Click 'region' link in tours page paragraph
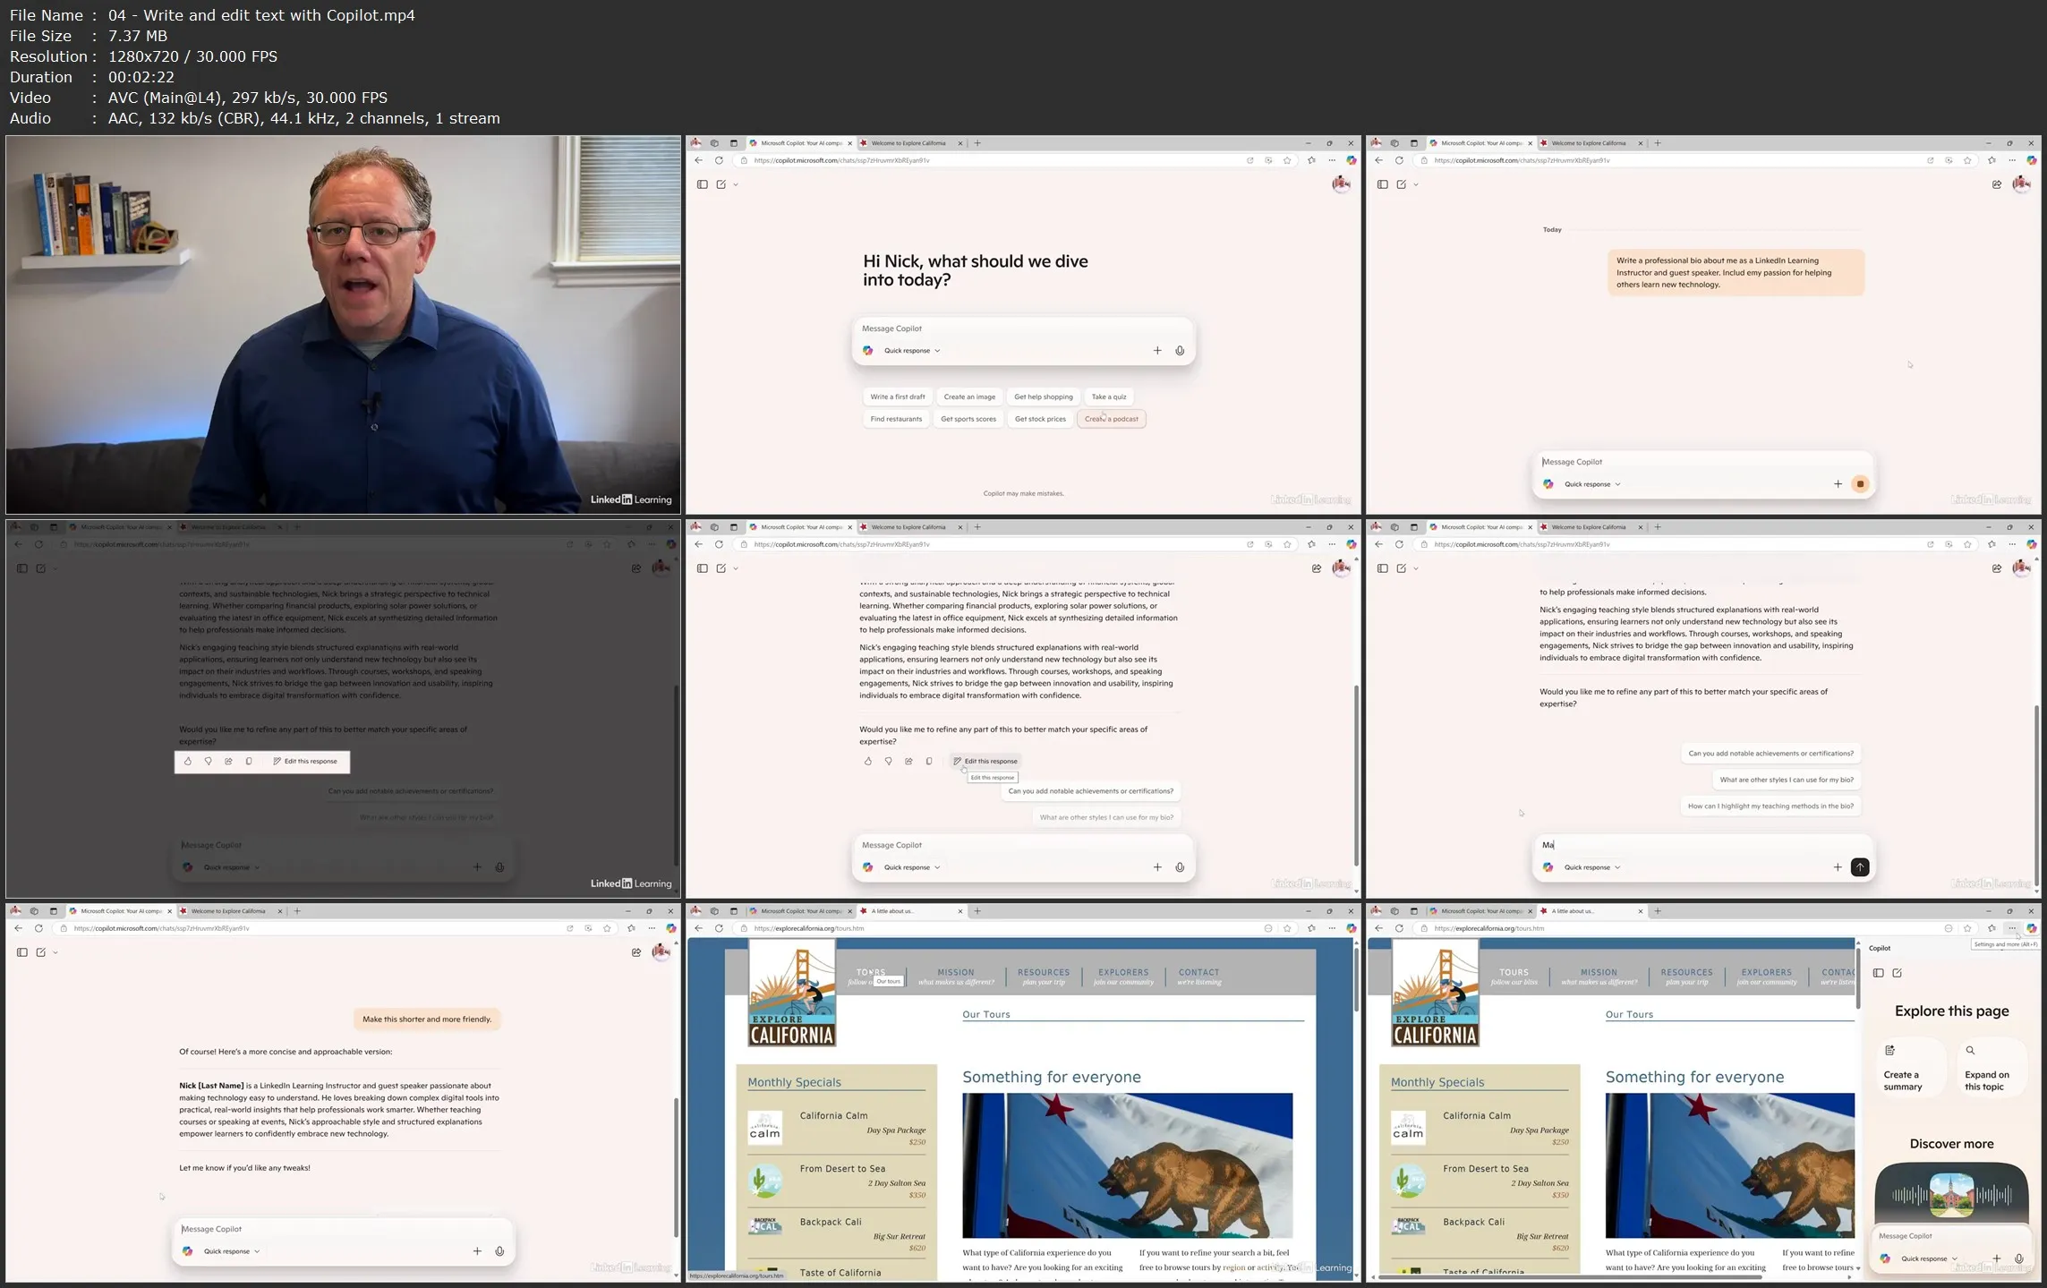Viewport: 2047px width, 1288px height. click(1234, 1267)
